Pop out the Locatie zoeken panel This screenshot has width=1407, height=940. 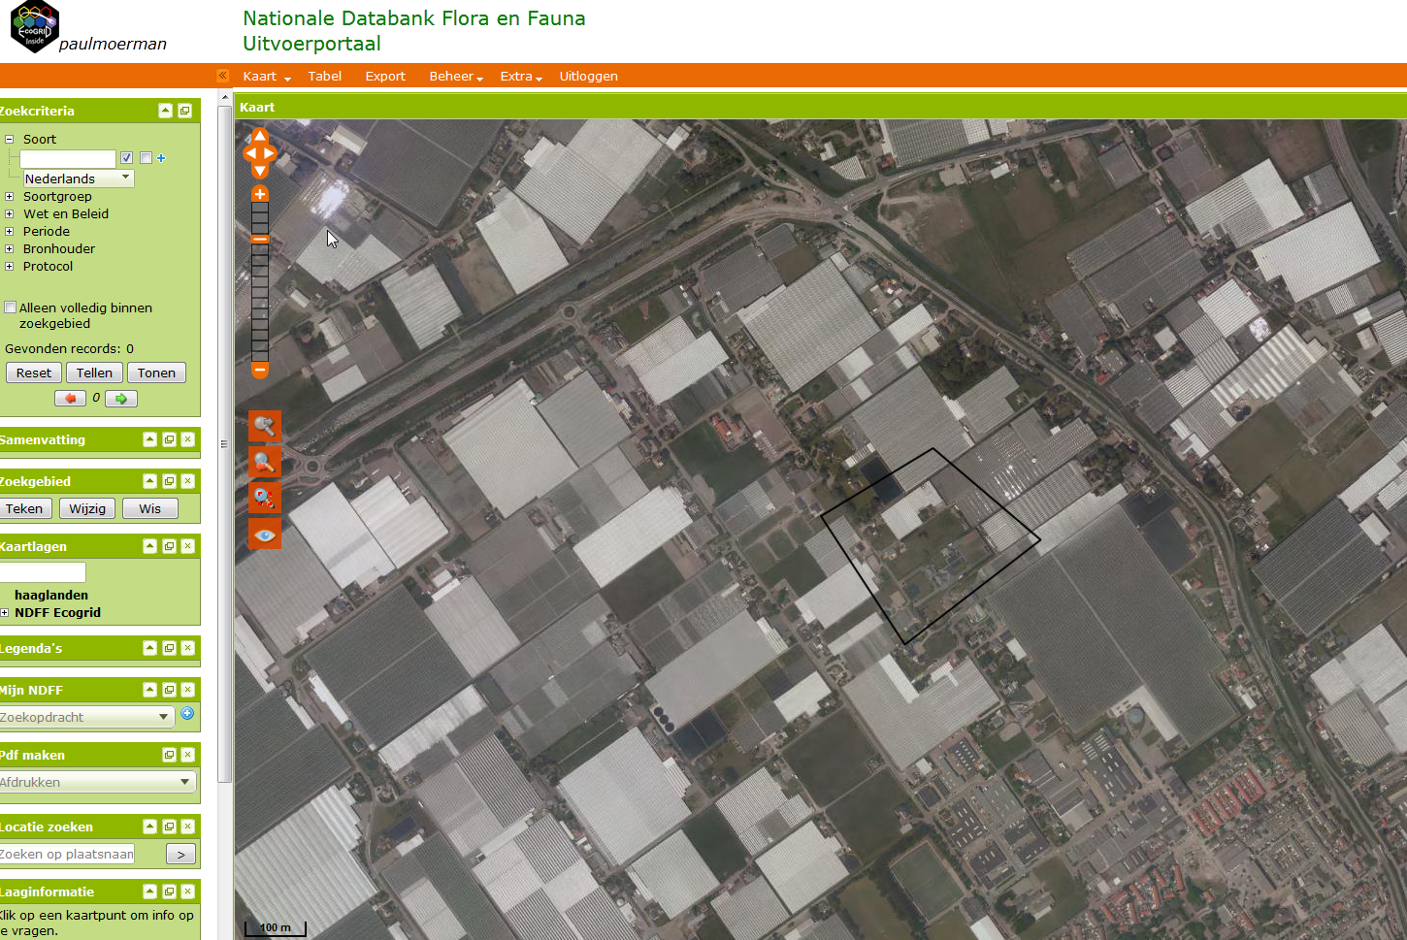click(x=169, y=827)
